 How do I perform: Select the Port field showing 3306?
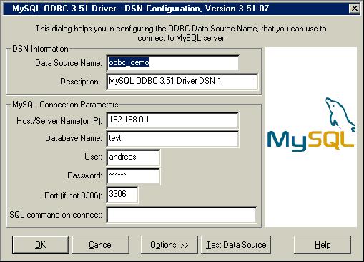coord(122,195)
